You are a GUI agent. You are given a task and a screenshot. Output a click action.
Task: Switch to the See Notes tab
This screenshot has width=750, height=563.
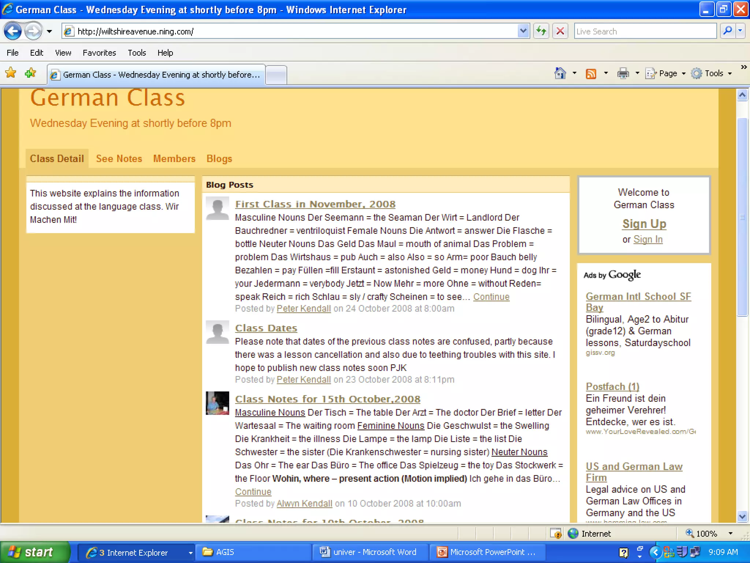pyautogui.click(x=119, y=159)
